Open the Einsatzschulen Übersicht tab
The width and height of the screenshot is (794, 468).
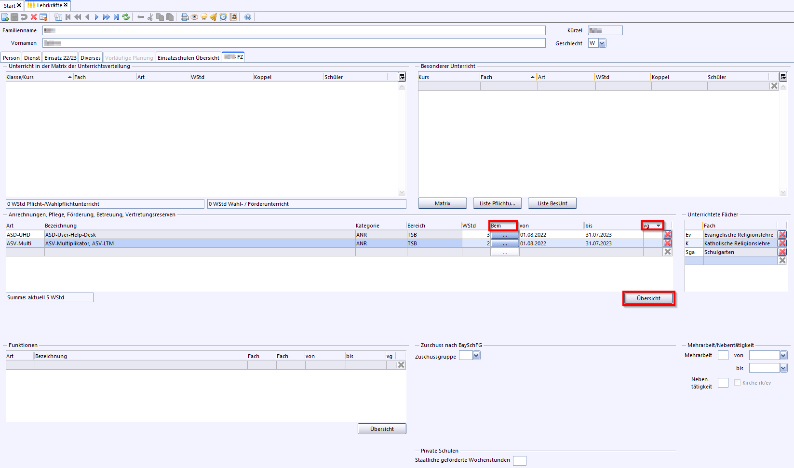click(x=188, y=58)
